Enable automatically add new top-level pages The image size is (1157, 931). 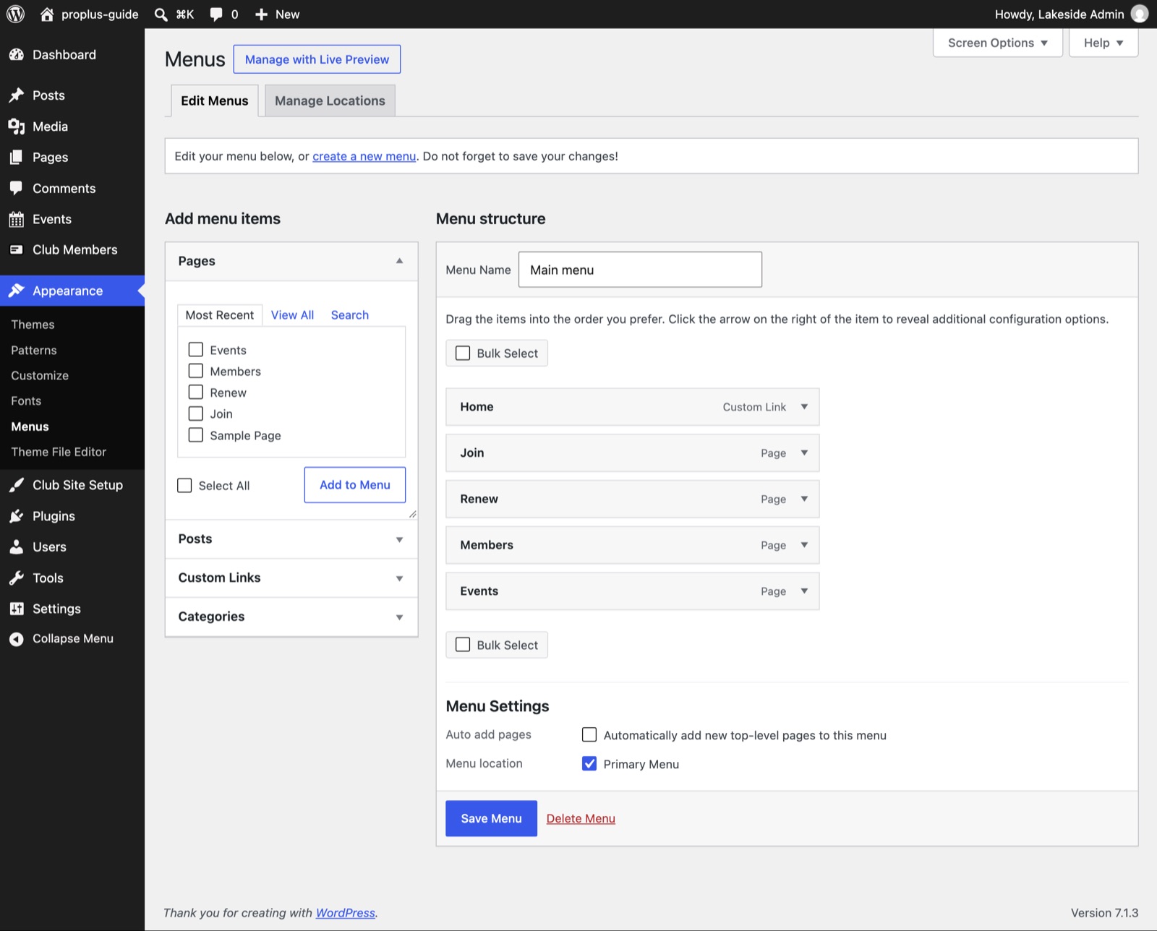click(589, 735)
